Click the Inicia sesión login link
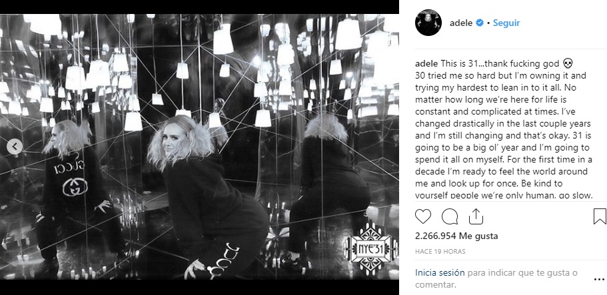The height and width of the screenshot is (295, 607). [x=440, y=272]
